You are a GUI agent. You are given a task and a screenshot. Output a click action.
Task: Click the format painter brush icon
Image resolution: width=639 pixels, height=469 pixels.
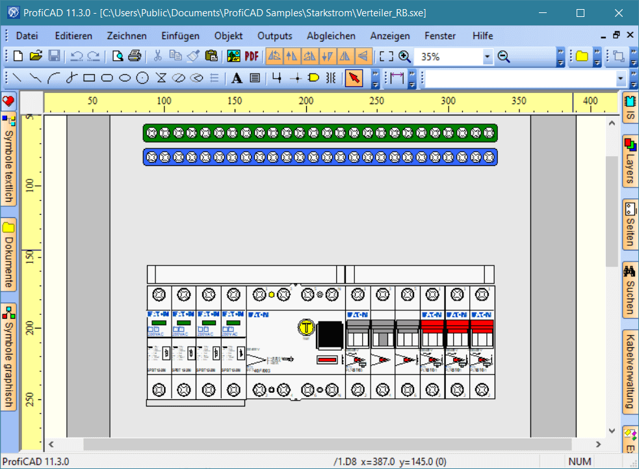pos(193,56)
